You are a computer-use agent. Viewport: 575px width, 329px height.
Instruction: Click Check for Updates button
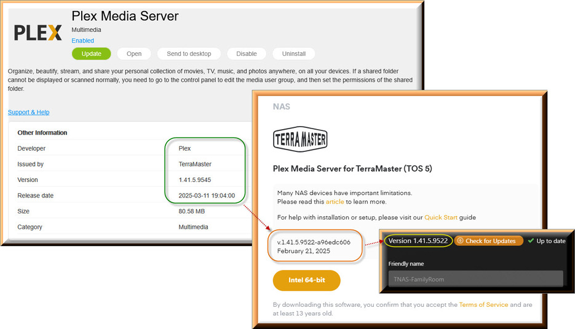pyautogui.click(x=488, y=241)
